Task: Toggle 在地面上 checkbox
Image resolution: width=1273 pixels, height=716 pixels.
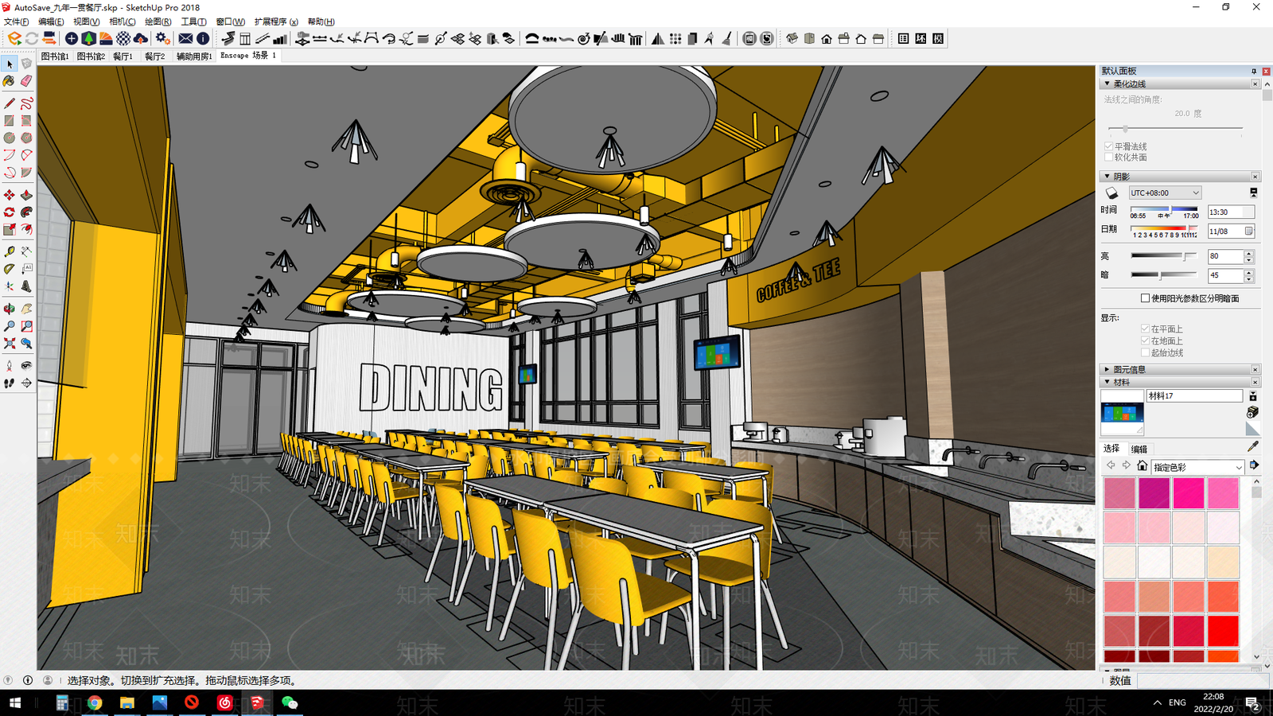Action: (x=1145, y=340)
